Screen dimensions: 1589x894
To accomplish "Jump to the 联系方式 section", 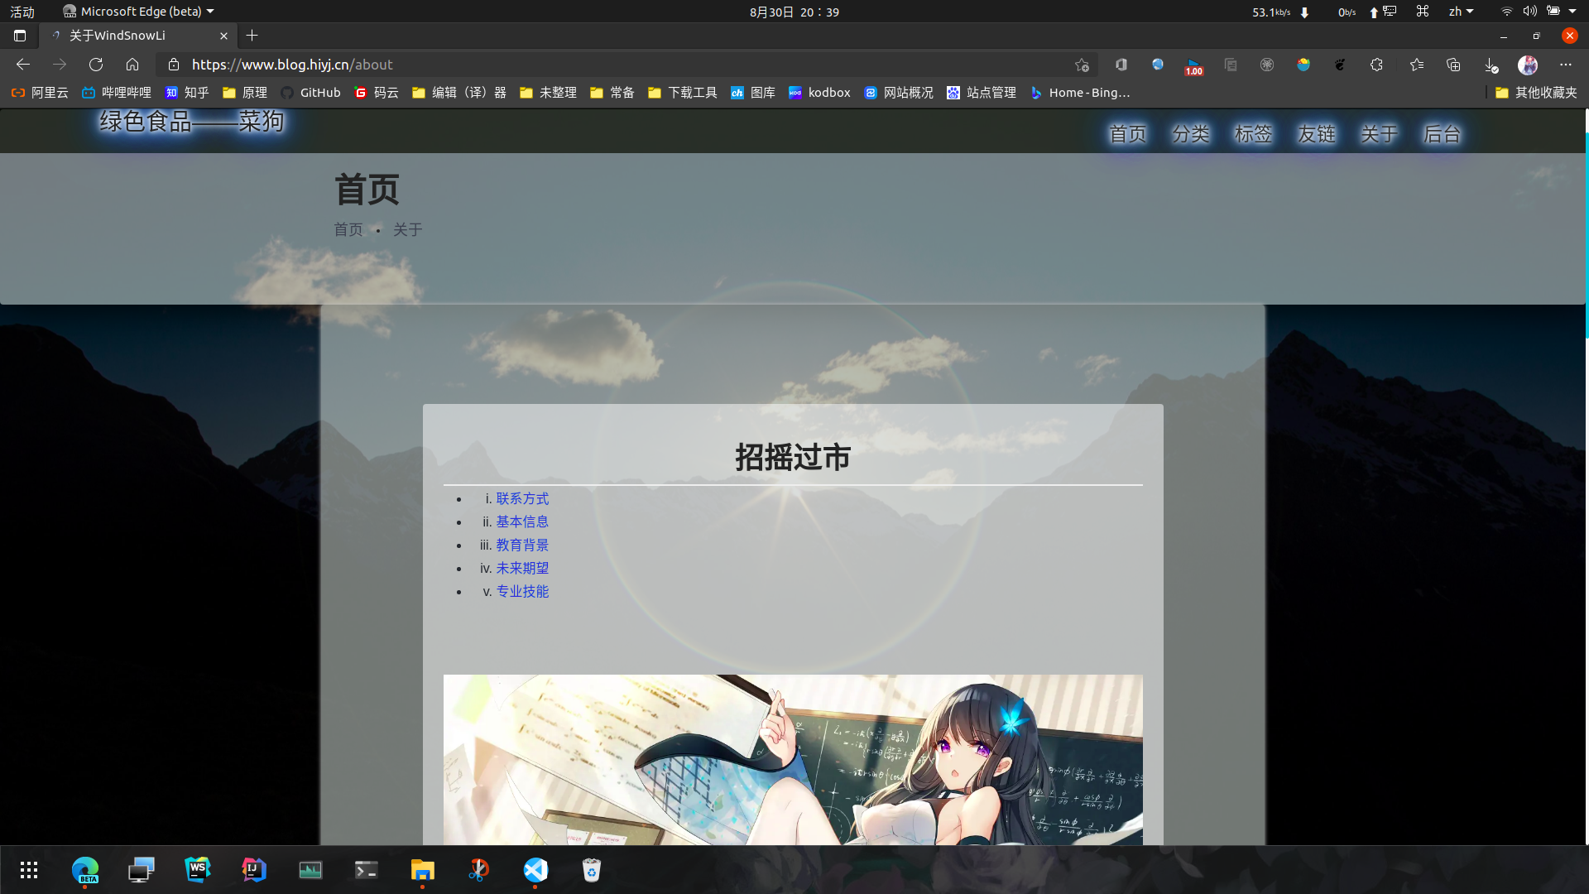I will [x=522, y=498].
